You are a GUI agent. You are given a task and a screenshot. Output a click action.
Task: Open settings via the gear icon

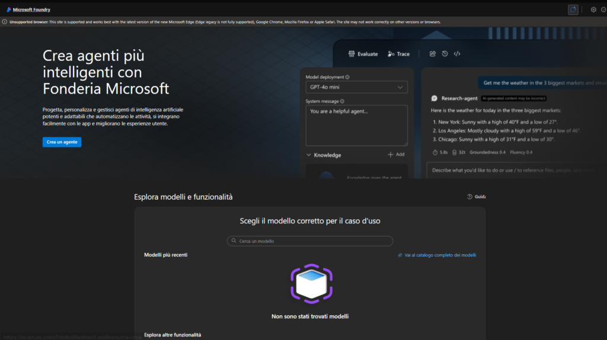coord(593,9)
